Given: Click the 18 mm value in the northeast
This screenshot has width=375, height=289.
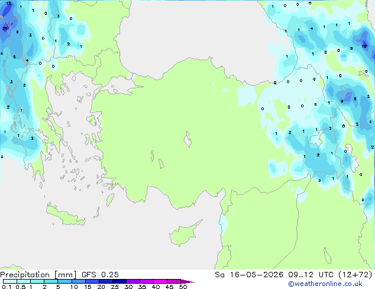Looking at the screenshot, I should point(364,46).
